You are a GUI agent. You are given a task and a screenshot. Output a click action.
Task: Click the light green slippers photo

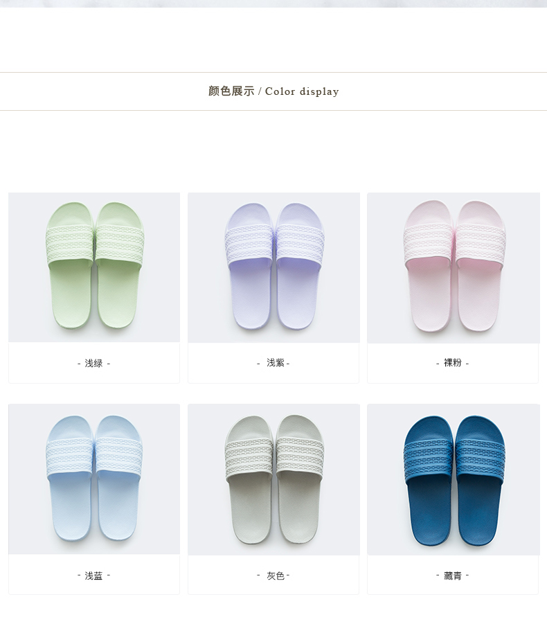point(94,267)
